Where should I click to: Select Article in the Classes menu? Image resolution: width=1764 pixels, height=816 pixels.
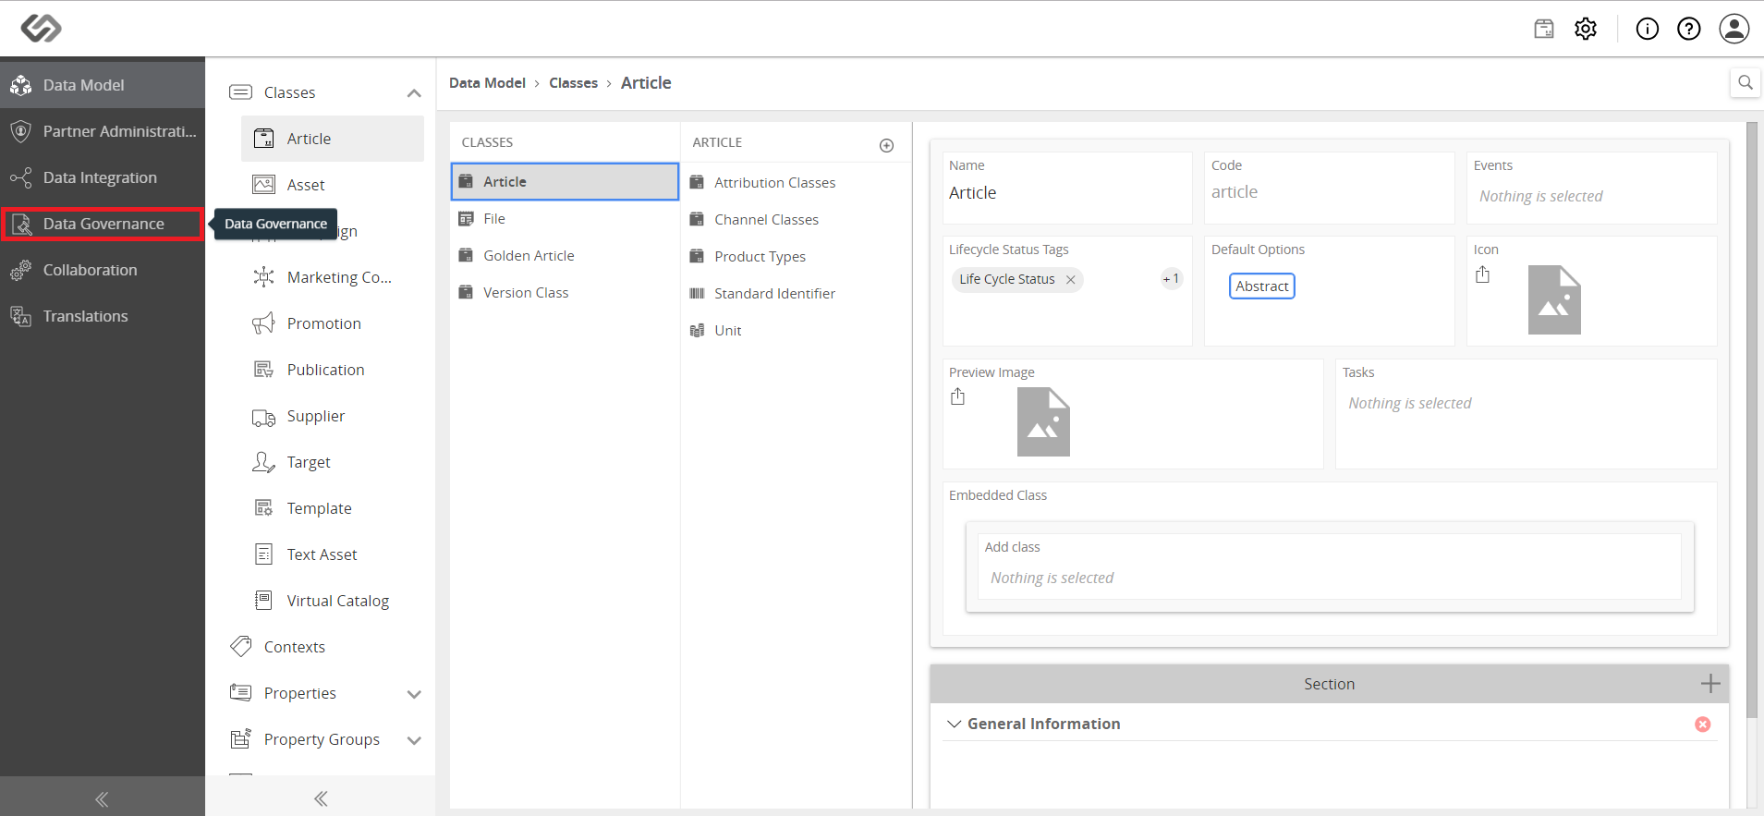click(x=333, y=139)
